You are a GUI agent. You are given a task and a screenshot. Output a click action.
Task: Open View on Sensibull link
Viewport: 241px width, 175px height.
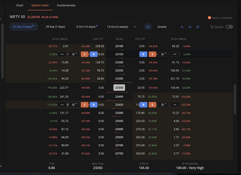[x=220, y=18]
